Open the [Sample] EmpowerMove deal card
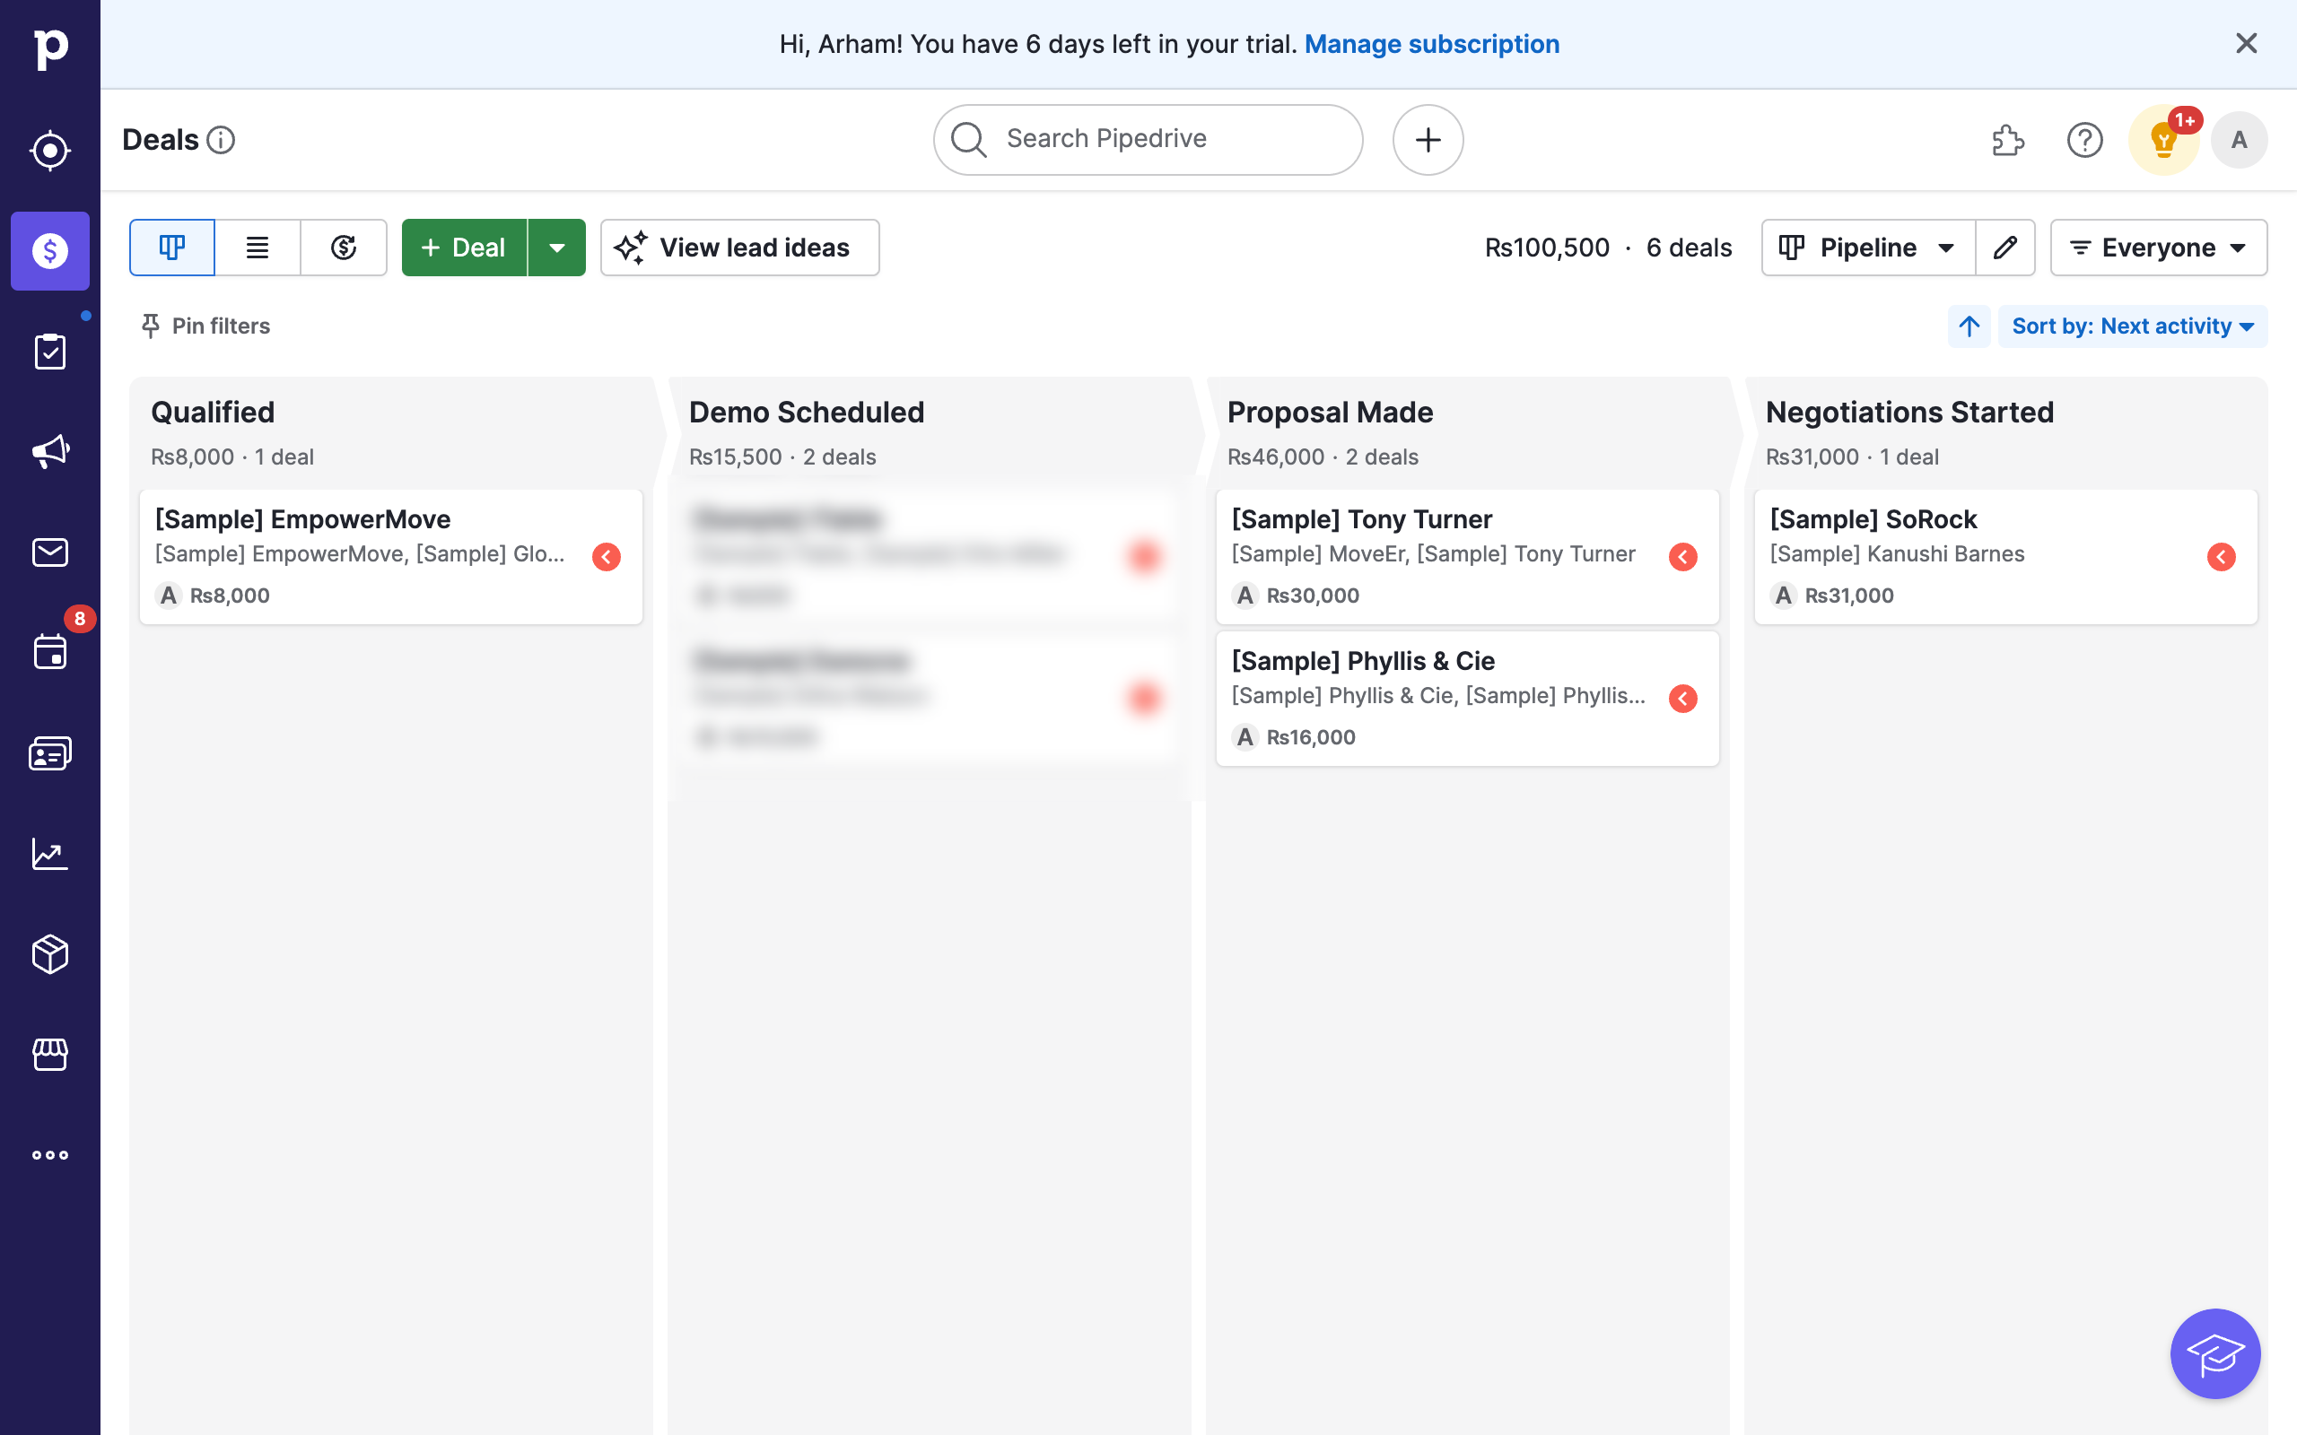The height and width of the screenshot is (1435, 2297). coord(391,557)
